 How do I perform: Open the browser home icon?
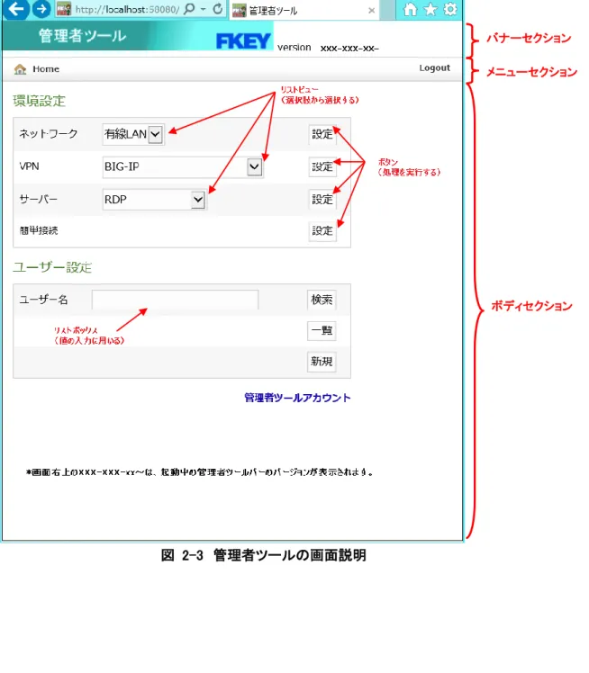(x=411, y=9)
